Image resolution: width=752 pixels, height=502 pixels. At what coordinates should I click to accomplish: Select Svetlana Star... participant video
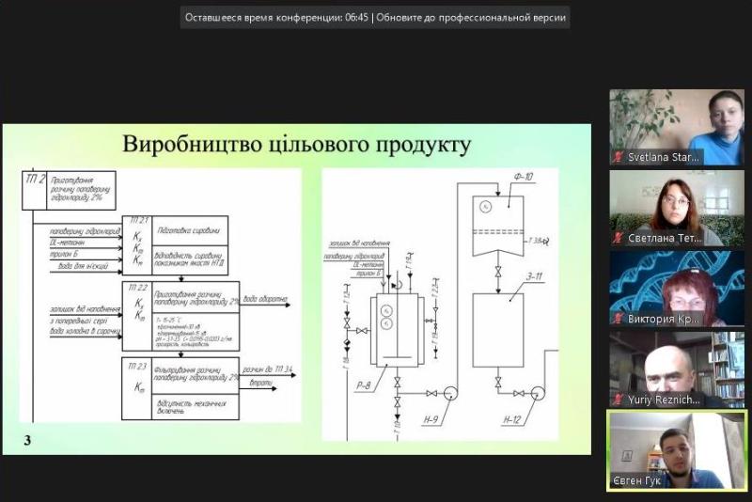677,127
